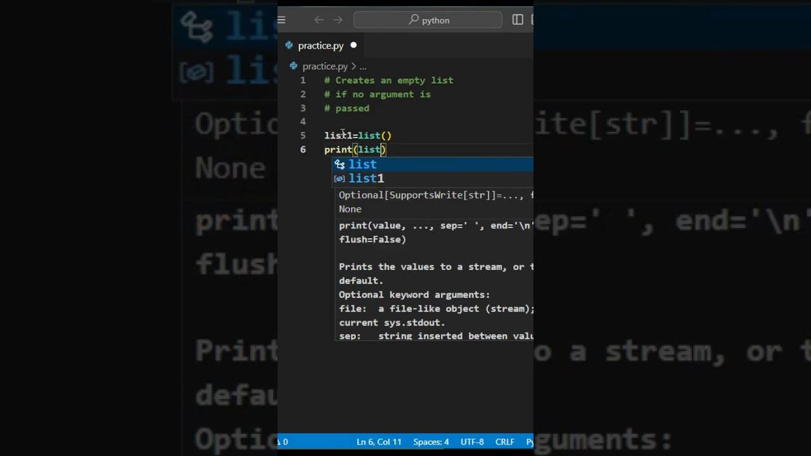This screenshot has height=456, width=811.
Task: Click the python search command box
Action: pos(428,20)
